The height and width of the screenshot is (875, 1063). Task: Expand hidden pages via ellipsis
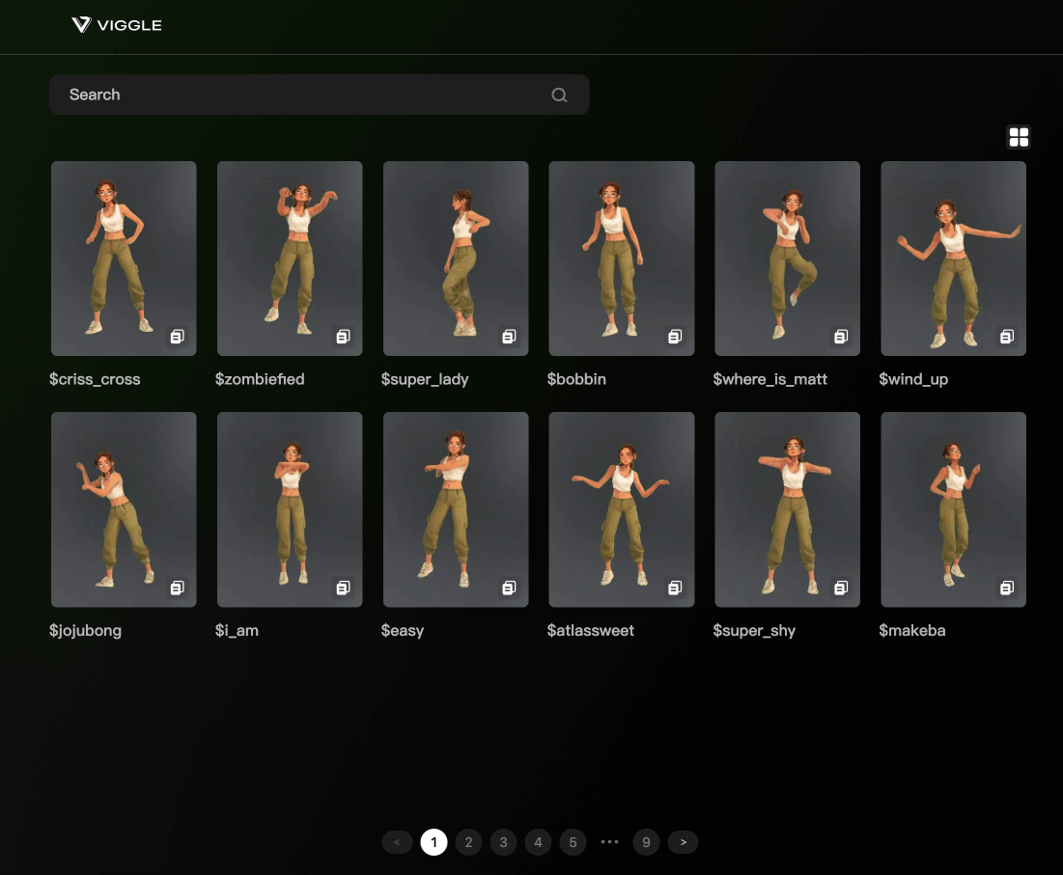pyautogui.click(x=609, y=842)
